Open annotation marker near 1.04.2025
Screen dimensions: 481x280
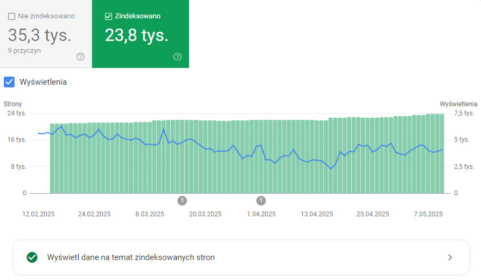[261, 201]
